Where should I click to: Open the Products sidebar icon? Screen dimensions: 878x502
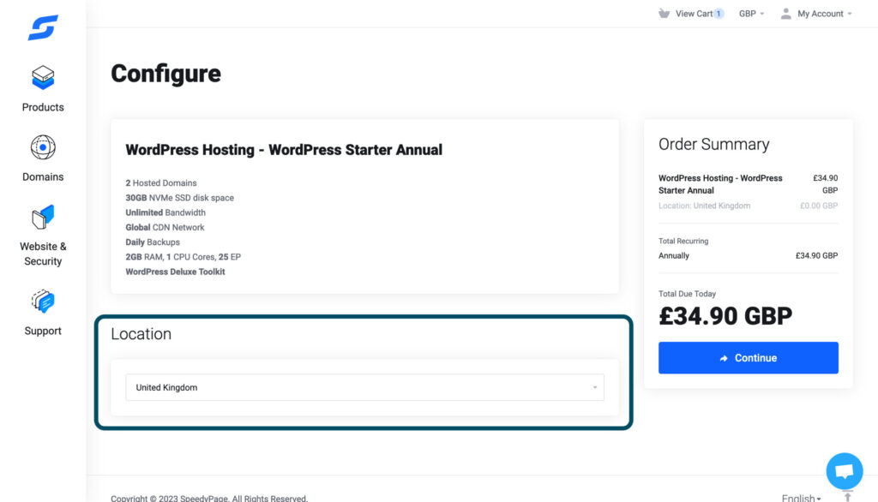[x=43, y=79]
